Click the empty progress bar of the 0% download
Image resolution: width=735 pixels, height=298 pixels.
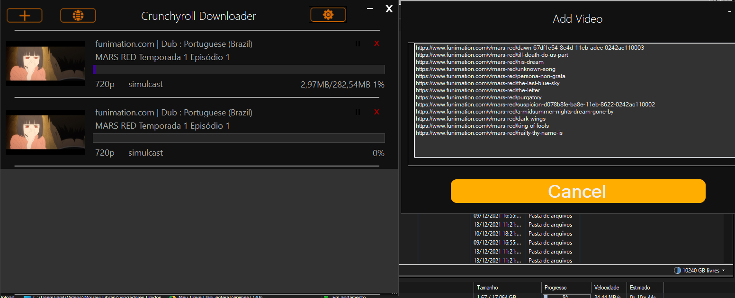pyautogui.click(x=239, y=138)
